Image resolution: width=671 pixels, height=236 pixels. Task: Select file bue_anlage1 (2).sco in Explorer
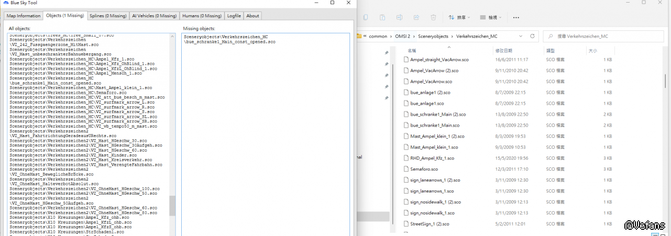click(430, 92)
